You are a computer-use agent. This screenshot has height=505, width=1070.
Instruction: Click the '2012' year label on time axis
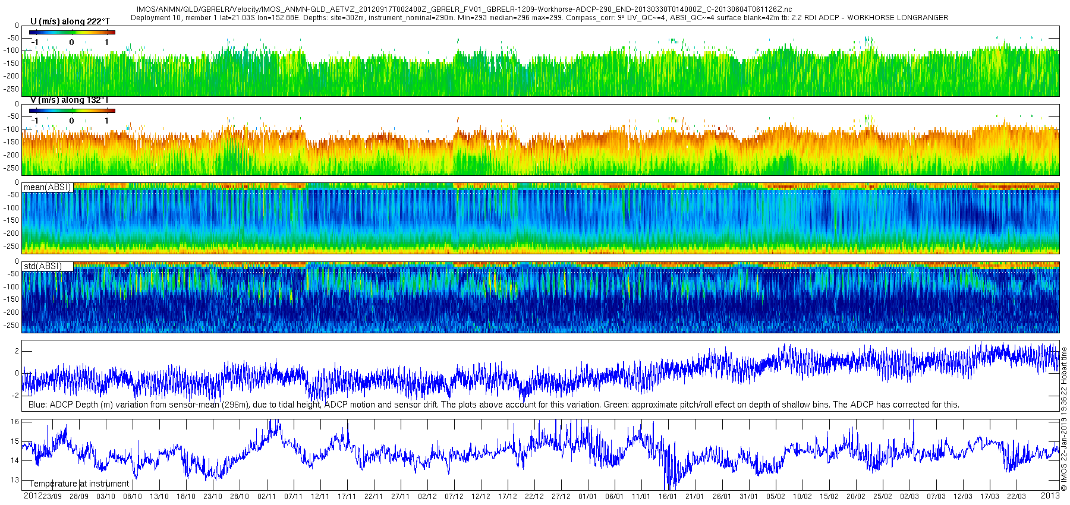click(33, 496)
